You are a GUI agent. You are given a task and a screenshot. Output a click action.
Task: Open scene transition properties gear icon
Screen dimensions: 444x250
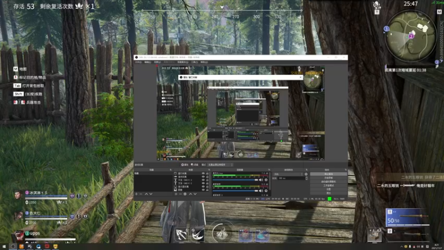[x=306, y=174]
